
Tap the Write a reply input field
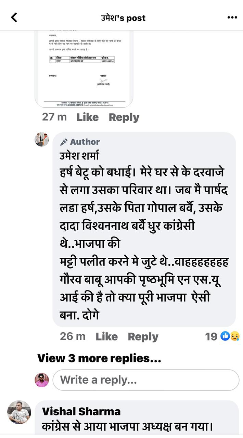point(146,380)
